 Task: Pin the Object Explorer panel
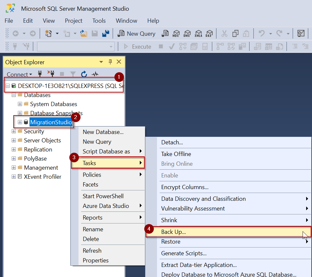(x=110, y=62)
